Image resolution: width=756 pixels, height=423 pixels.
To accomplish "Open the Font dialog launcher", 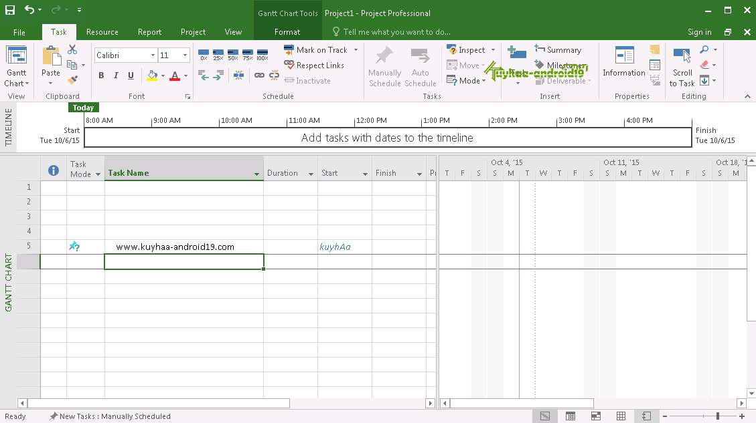I will 187,97.
